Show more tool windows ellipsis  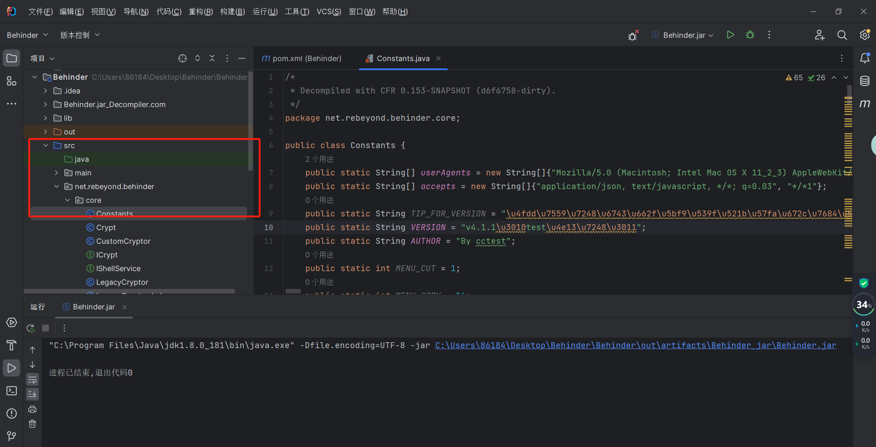point(11,104)
